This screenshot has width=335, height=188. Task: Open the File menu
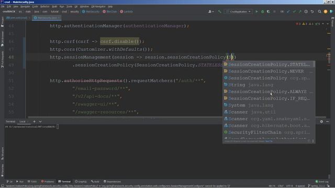3,7
